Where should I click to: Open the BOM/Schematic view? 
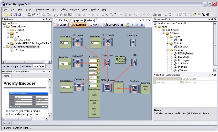point(113,25)
